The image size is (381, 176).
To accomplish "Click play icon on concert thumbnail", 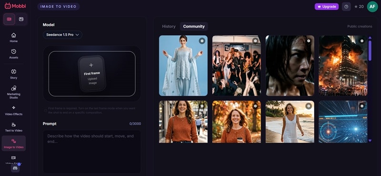I will tap(255, 41).
